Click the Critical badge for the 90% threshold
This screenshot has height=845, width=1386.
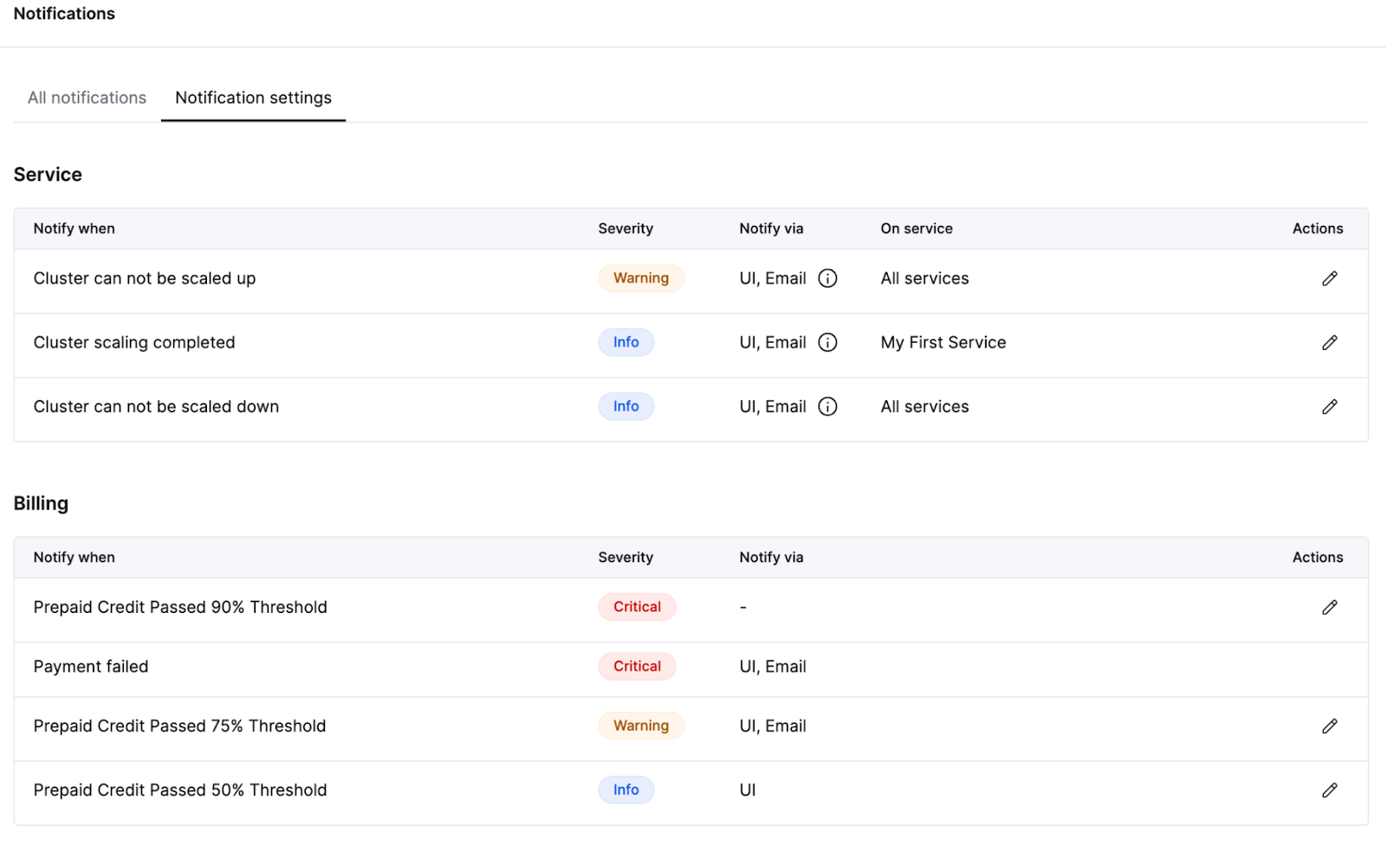click(637, 607)
